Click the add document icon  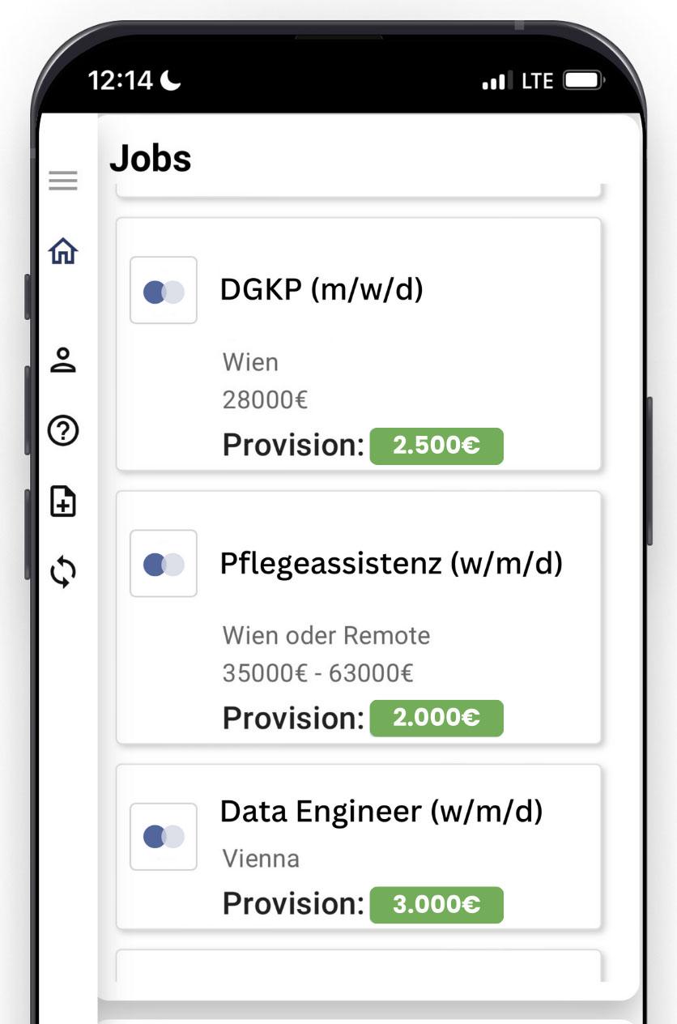(63, 501)
